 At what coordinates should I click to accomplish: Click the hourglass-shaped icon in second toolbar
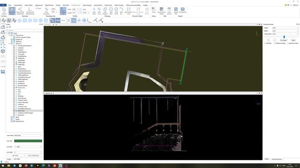tap(58, 21)
